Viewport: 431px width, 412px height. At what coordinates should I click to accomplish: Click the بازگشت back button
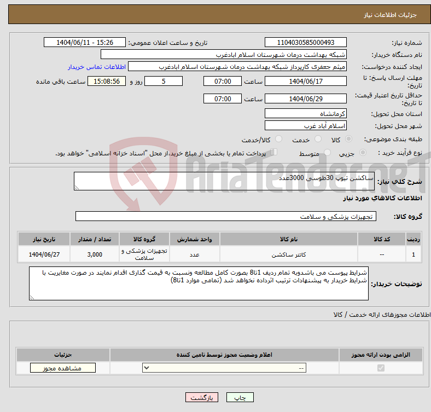[x=202, y=397]
